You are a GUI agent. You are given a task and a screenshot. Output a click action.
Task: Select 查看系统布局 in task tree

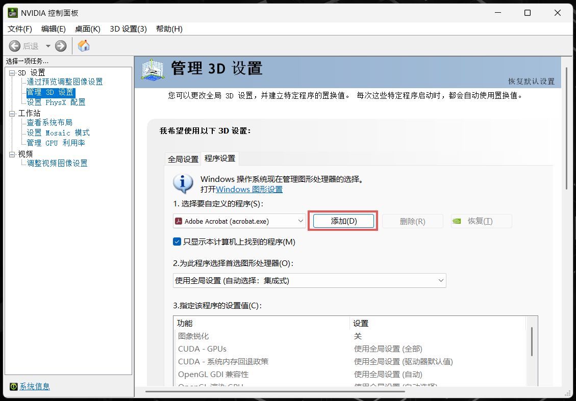pos(49,122)
